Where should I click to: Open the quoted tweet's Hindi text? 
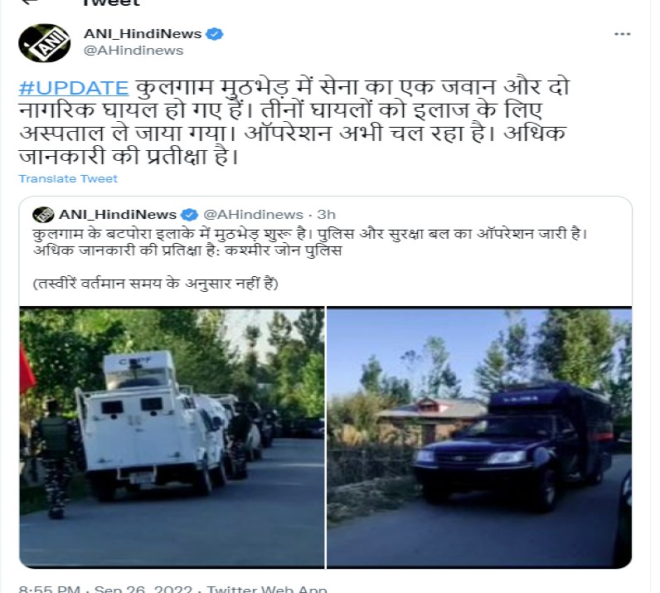coord(310,241)
